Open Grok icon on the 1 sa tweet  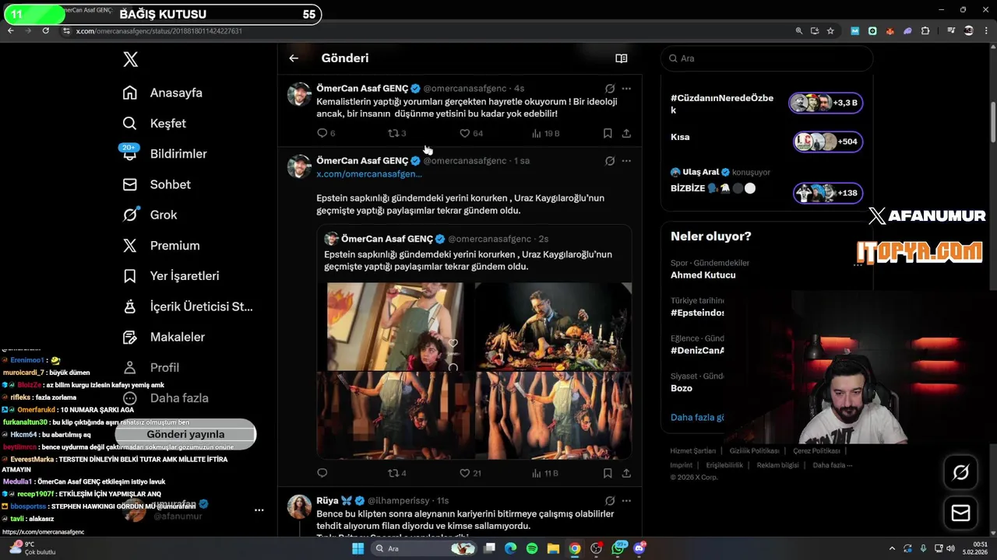610,161
